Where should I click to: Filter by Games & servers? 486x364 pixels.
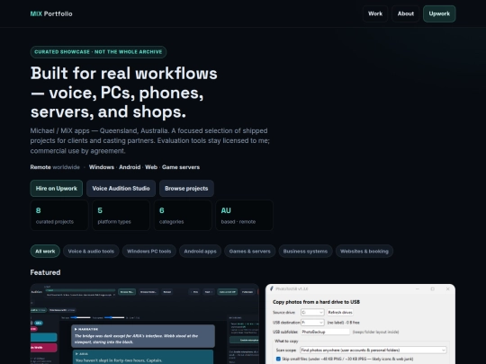point(250,251)
